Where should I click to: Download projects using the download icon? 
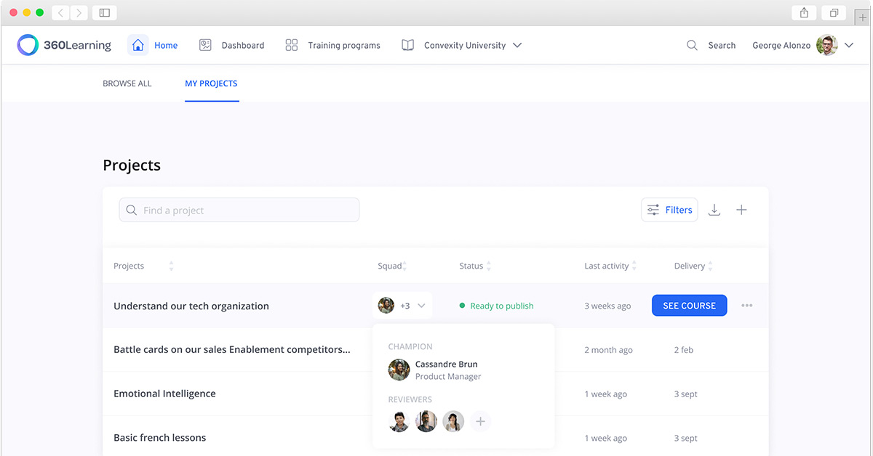click(x=714, y=210)
